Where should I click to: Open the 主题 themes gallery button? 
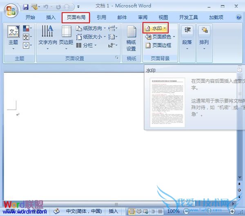[13, 37]
